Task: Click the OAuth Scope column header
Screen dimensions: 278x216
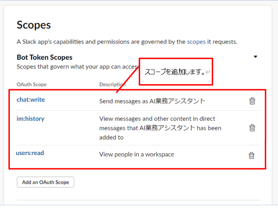Action: (31, 84)
